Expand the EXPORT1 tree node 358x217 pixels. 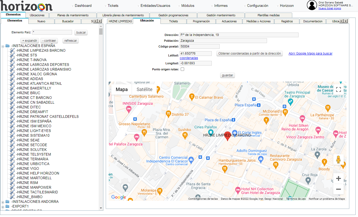pyautogui.click(x=3, y=207)
